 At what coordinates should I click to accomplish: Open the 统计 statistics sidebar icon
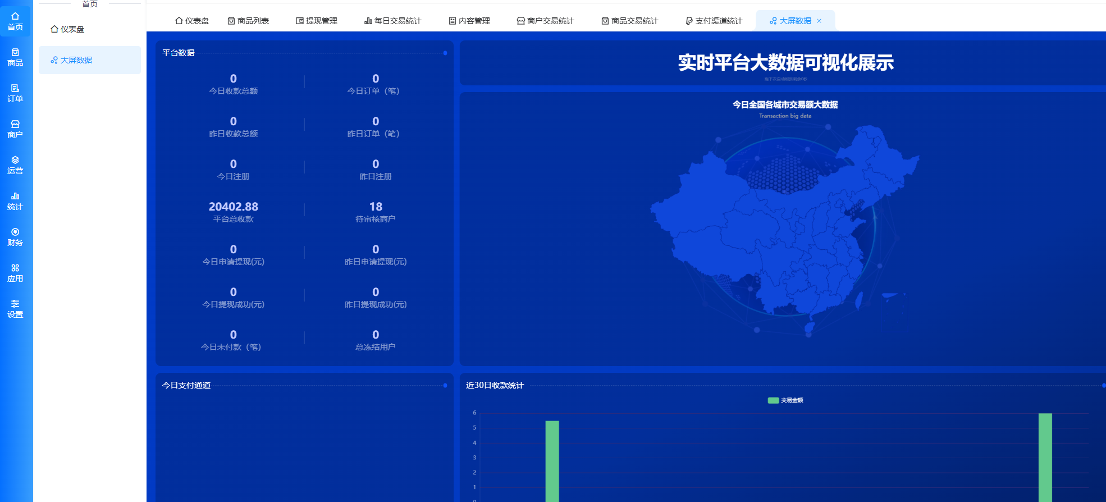[x=15, y=201]
